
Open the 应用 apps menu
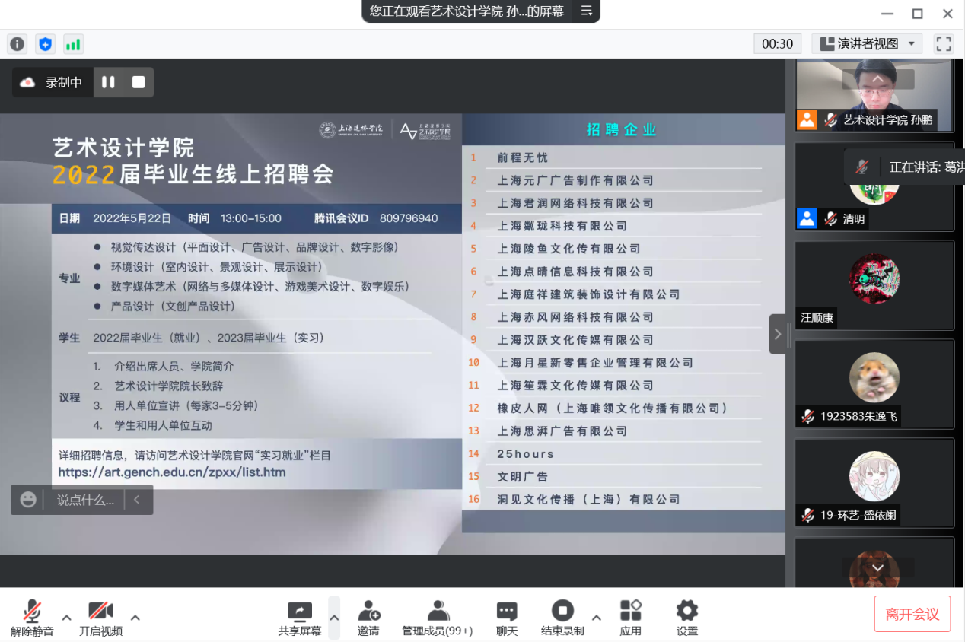631,618
